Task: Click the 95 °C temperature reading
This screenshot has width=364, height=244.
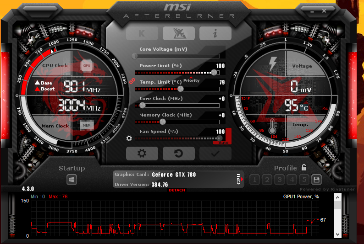Action: 297,106
